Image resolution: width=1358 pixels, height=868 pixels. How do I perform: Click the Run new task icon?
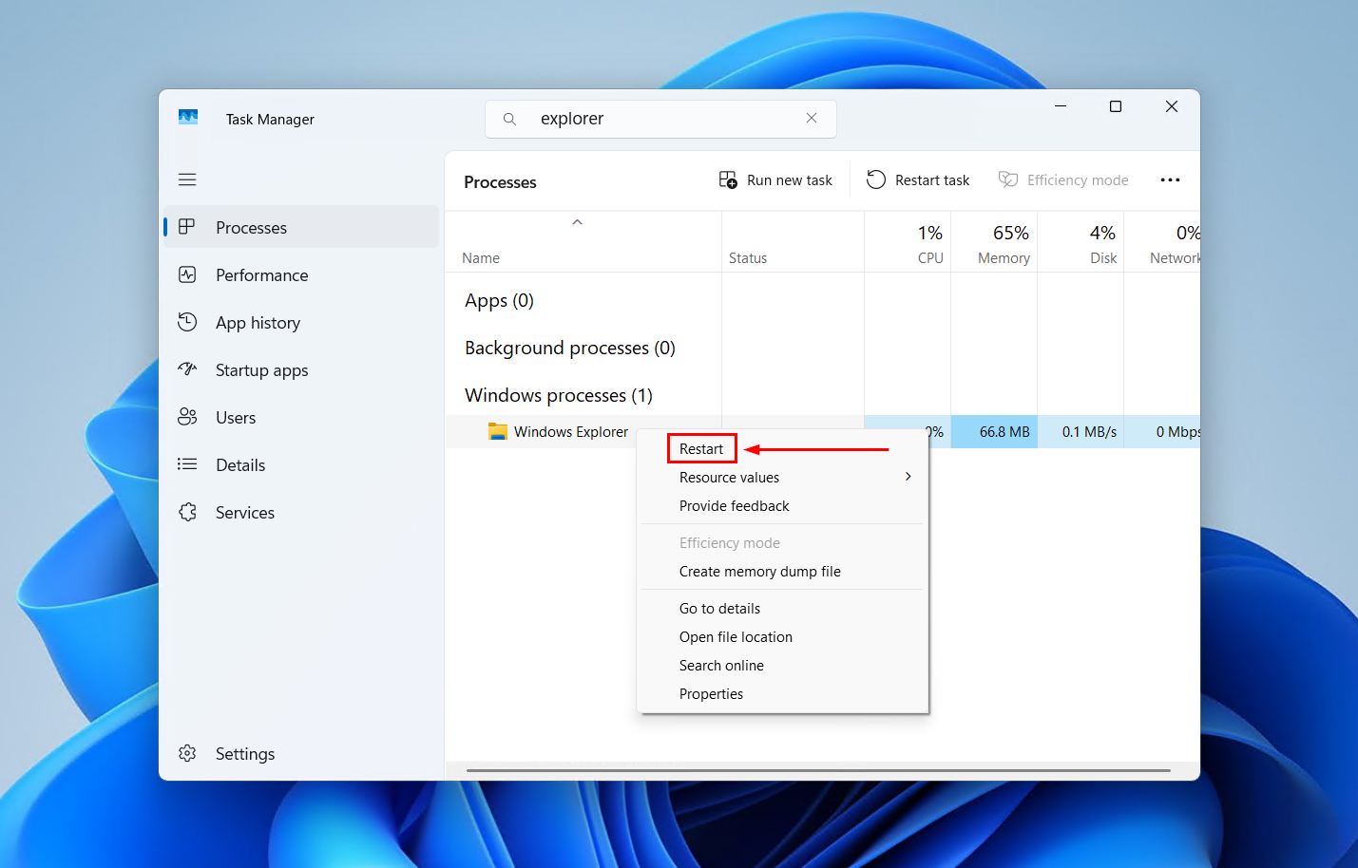click(728, 179)
